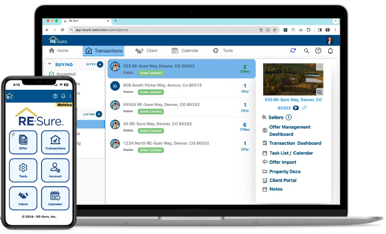Viewport: 386px width, 234px height.
Task: Open the property photo's three-dot menu
Action: click(x=320, y=67)
